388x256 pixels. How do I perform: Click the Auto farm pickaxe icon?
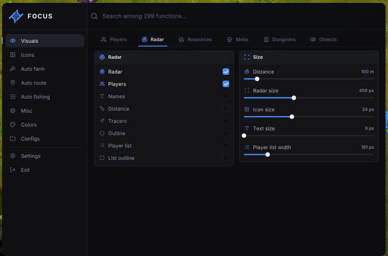click(x=13, y=69)
